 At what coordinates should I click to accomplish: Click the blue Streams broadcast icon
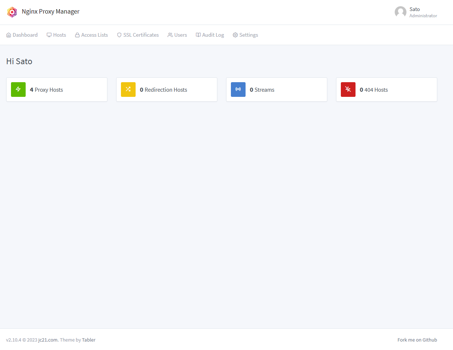pos(238,90)
